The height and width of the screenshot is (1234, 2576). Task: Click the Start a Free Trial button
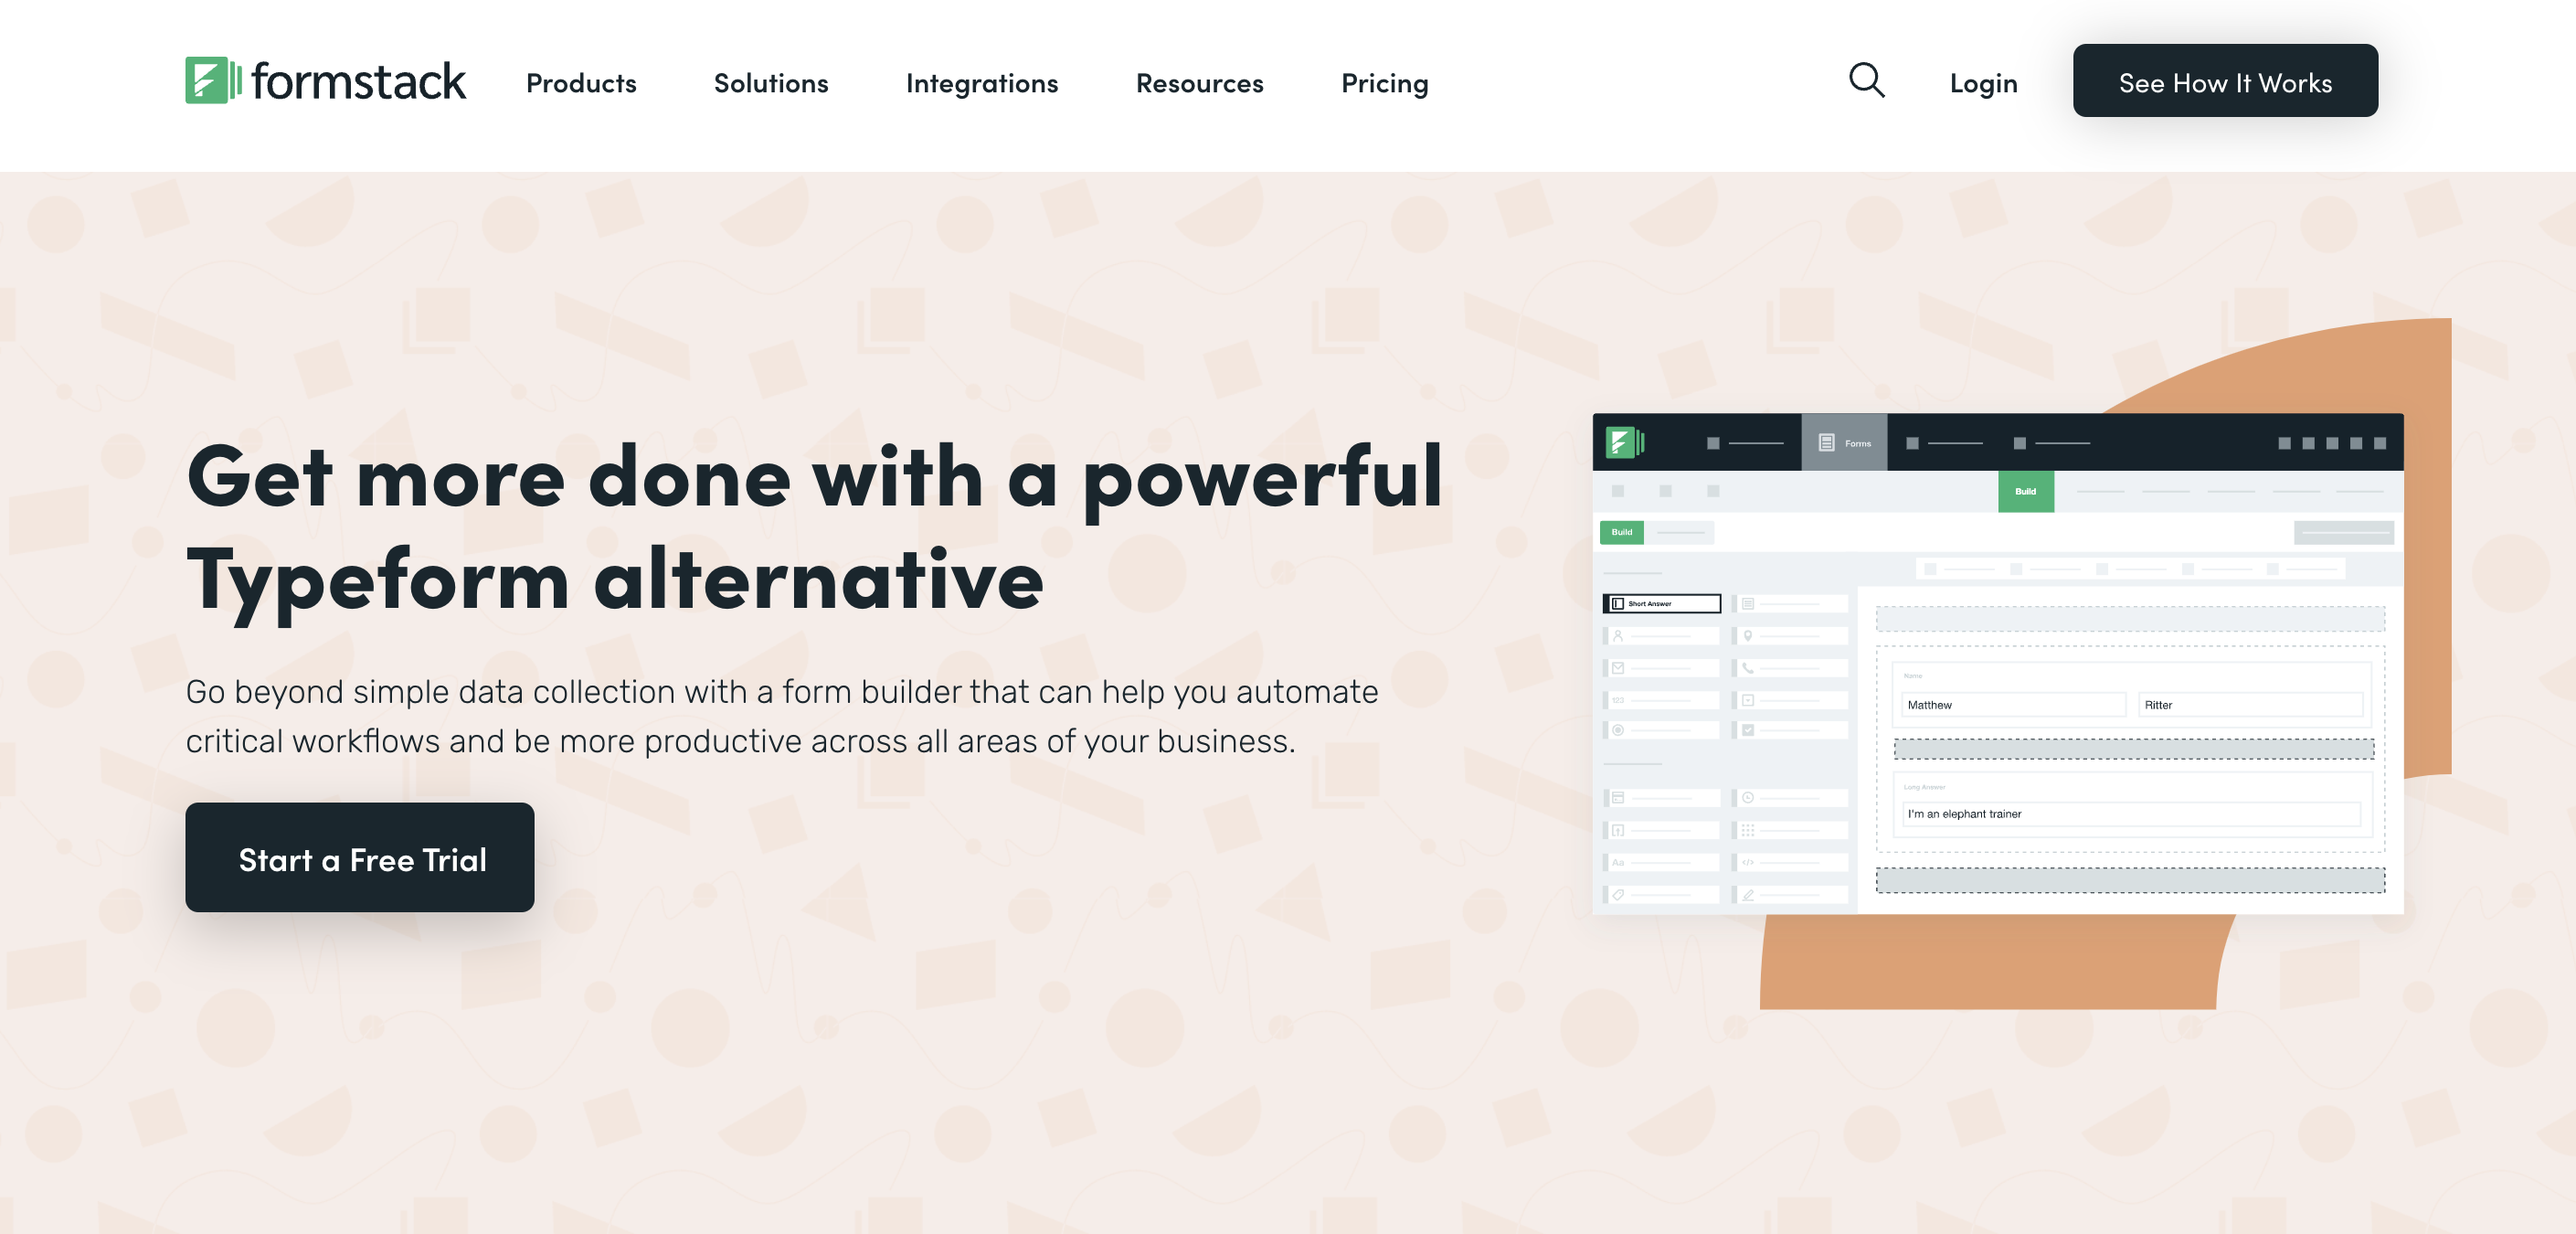[x=360, y=856]
